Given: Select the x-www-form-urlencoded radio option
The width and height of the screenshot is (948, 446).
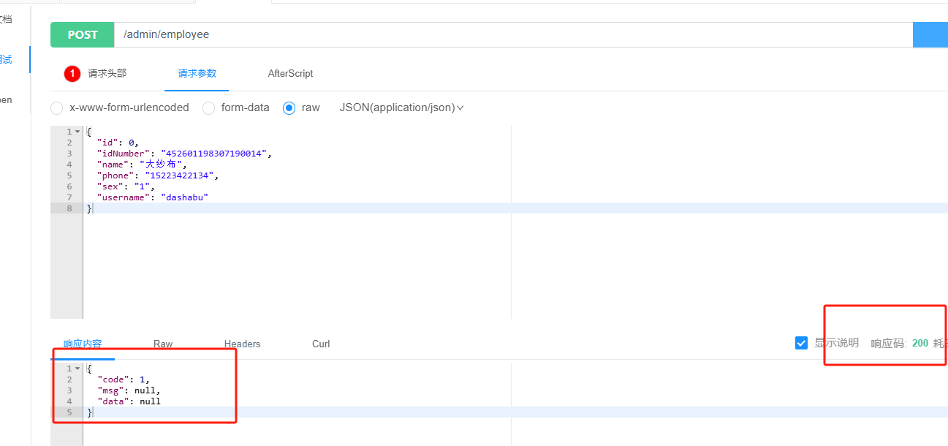Looking at the screenshot, I should [57, 108].
